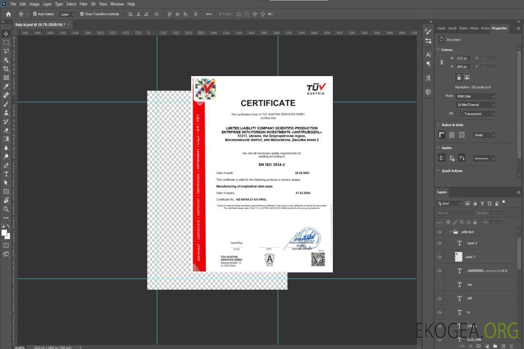
Task: Switch to the History panel tab
Action: 474,29
